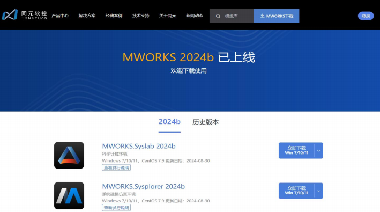This screenshot has width=380, height=212.
Task: View Sysplorer release notes 查看发行说明
Action: [x=116, y=208]
